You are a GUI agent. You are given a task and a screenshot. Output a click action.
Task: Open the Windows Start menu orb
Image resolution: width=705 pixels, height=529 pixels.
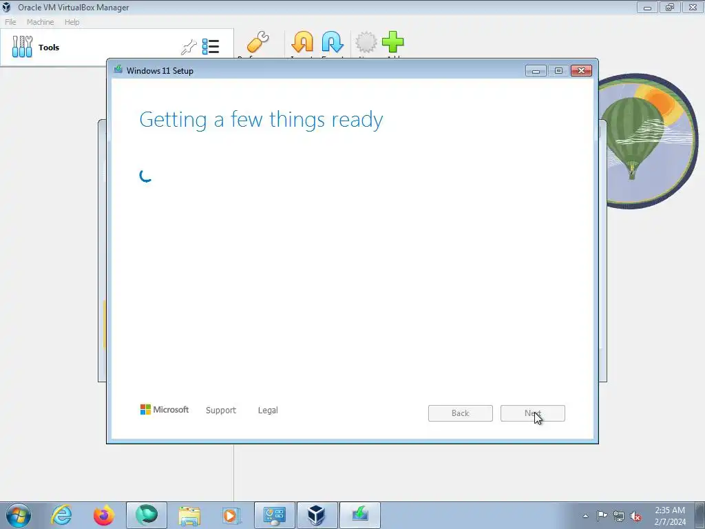[19, 515]
